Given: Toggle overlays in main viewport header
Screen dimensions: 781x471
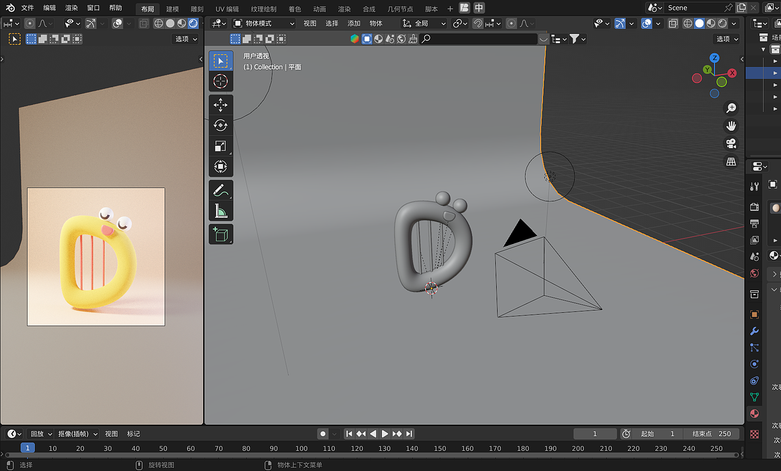Looking at the screenshot, I should pyautogui.click(x=647, y=23).
